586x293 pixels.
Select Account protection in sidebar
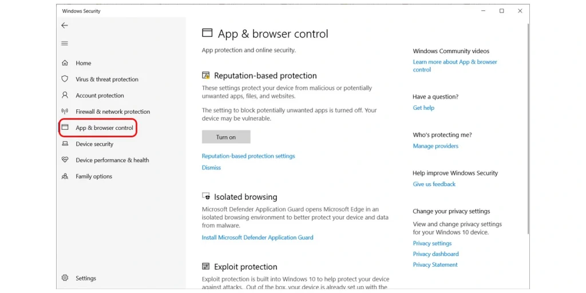pos(100,96)
